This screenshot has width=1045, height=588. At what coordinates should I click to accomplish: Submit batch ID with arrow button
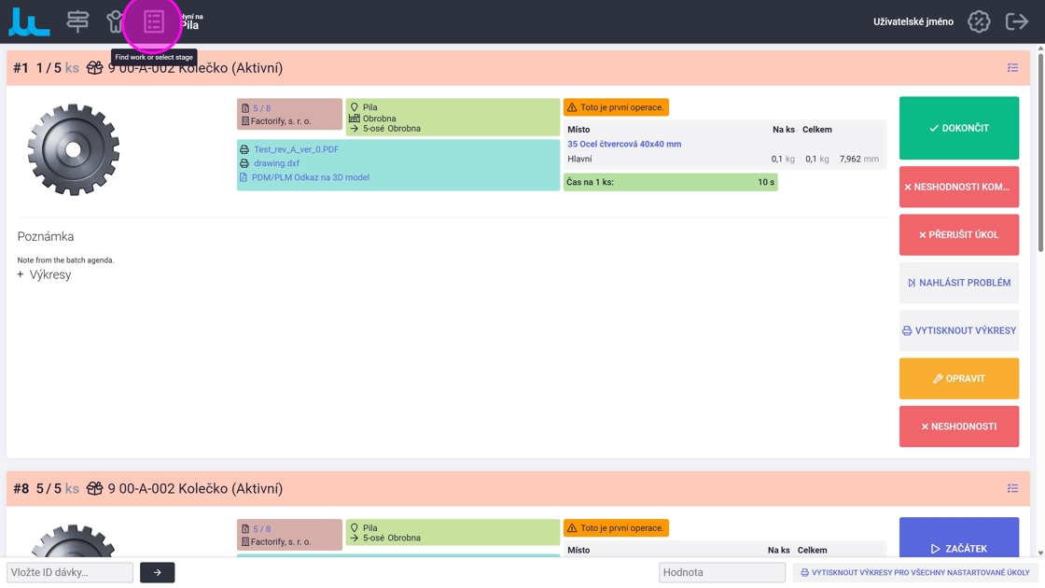click(x=158, y=572)
